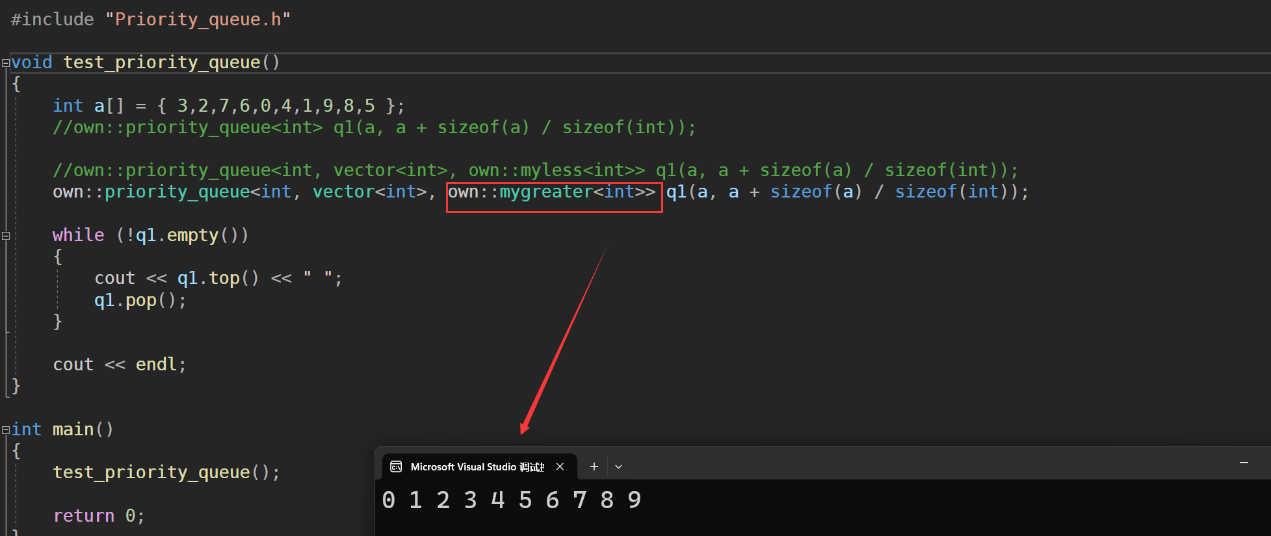The image size is (1271, 536).
Task: Click the console icon in terminal tab
Action: pos(396,466)
